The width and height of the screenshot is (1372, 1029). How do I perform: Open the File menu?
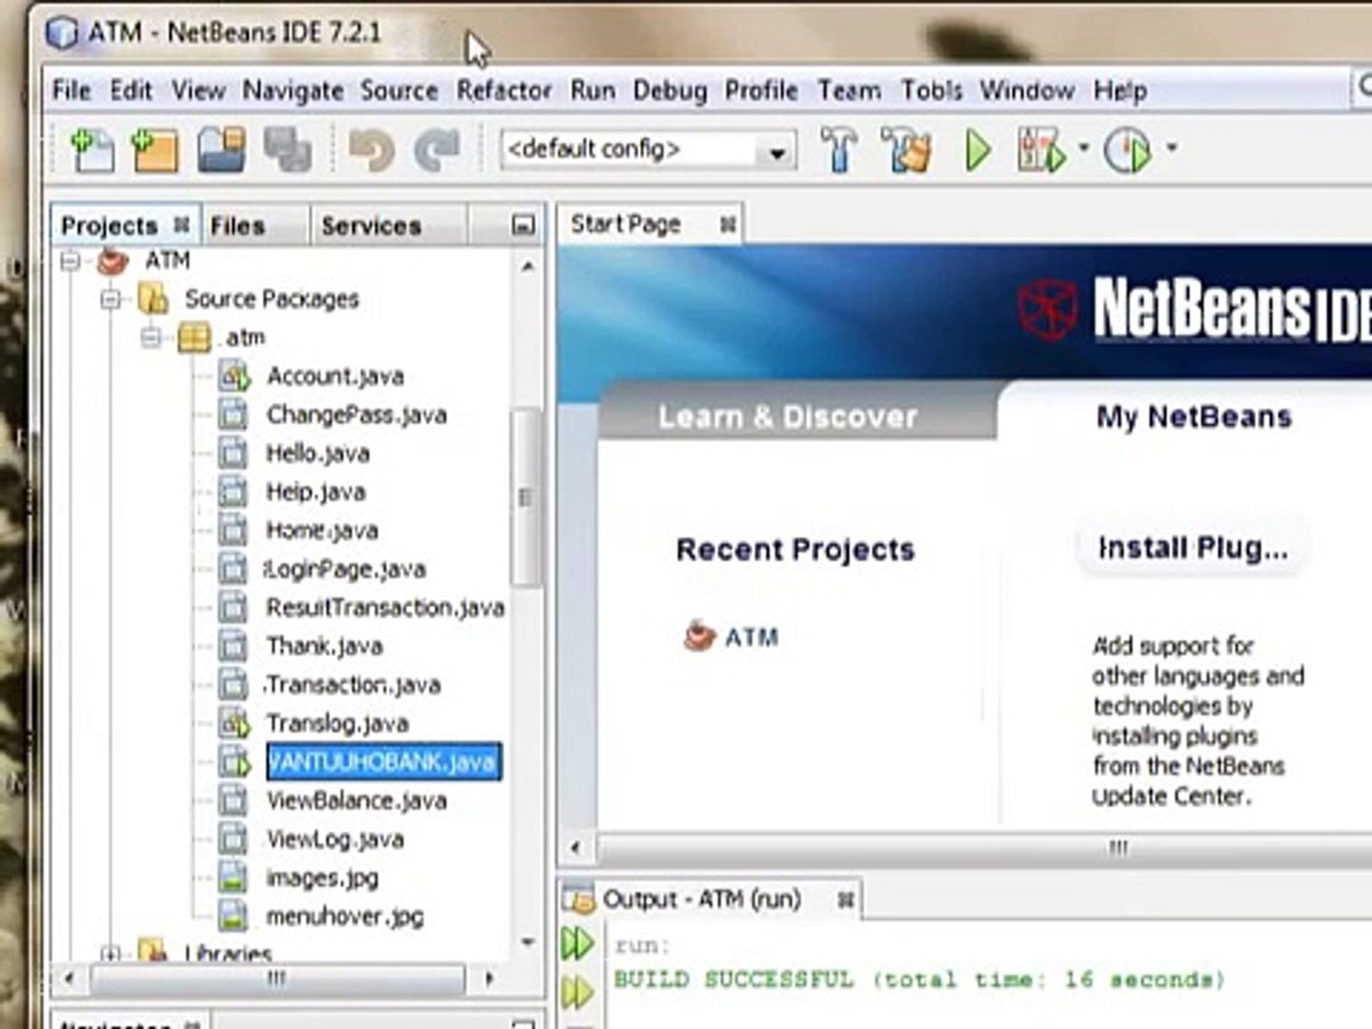point(71,91)
